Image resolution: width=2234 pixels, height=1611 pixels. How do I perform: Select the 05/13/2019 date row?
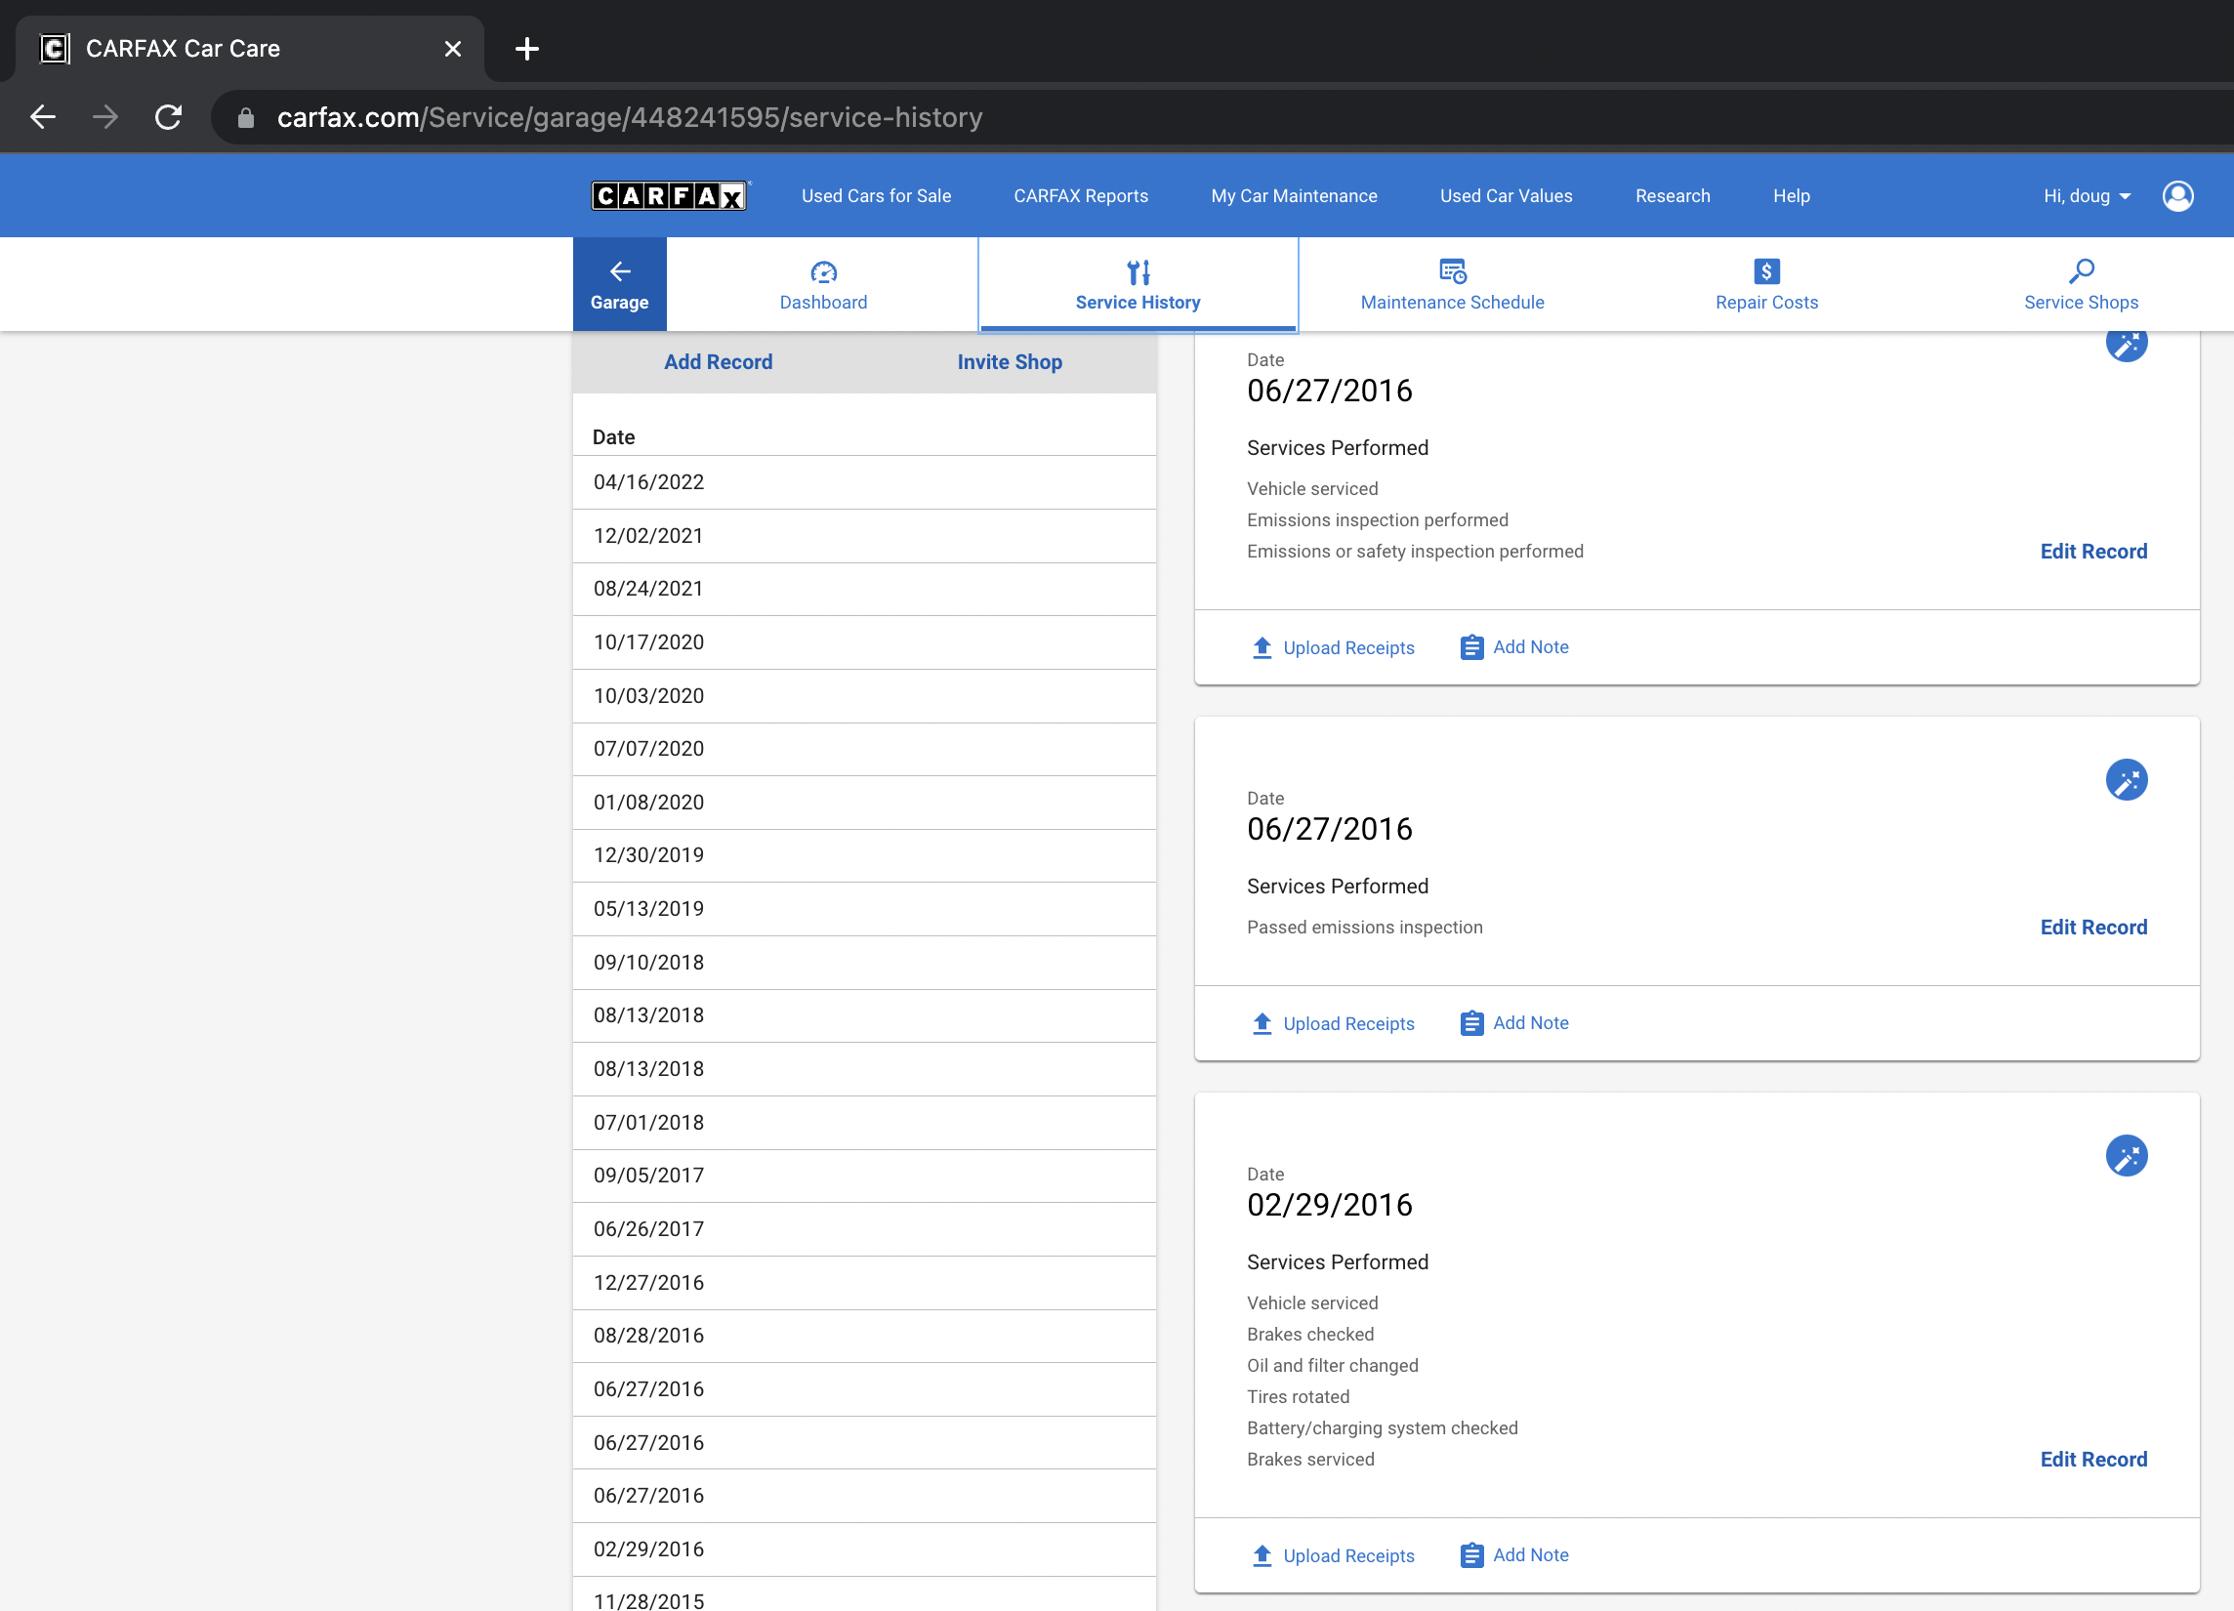(864, 909)
